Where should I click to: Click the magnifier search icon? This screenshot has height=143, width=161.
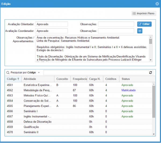coord(8,73)
